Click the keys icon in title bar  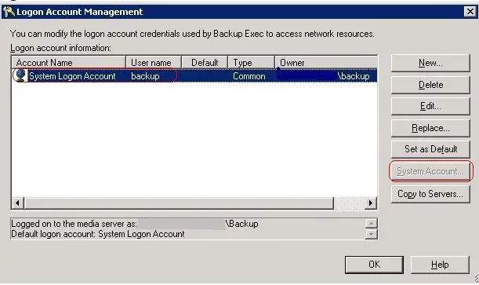[x=9, y=12]
